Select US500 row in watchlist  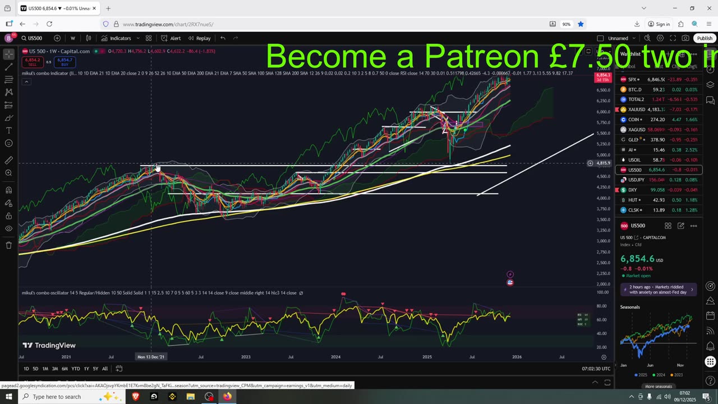pos(659,170)
